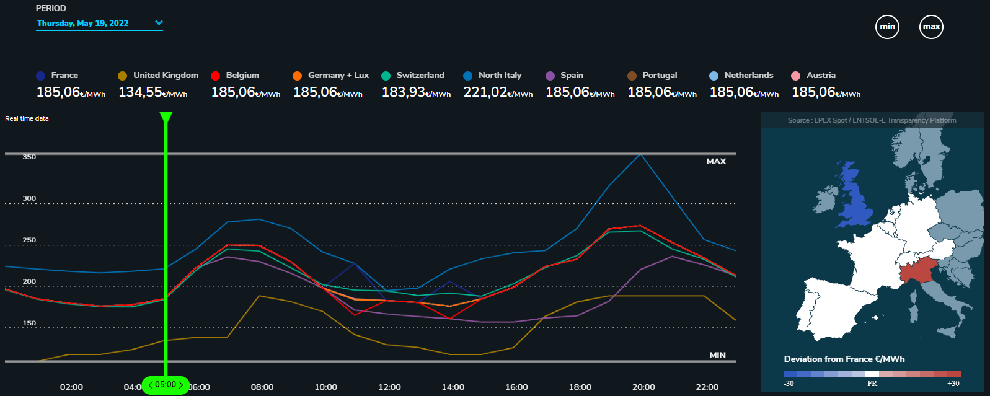Click the France dark blue legend dot
The height and width of the screenshot is (396, 990).
tap(41, 76)
